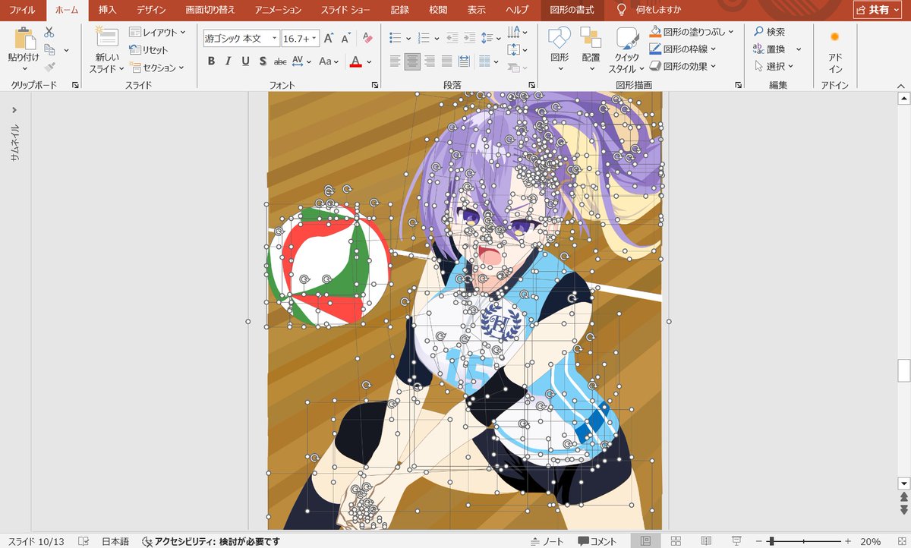Start slideshow from status bar icon
Viewport: 911px width, 548px height.
click(736, 541)
